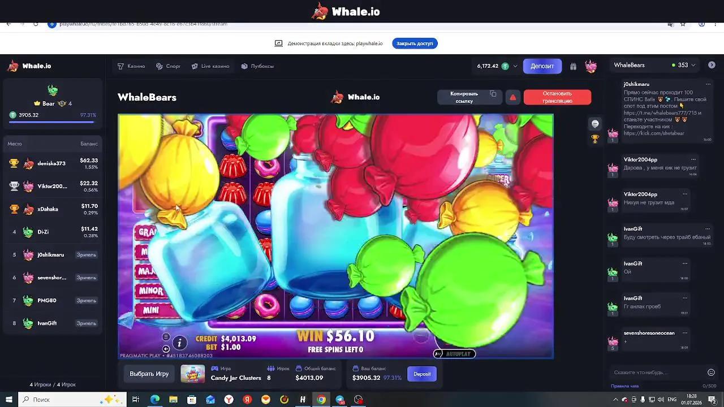Open the kick.com/shetabear link in chat
Screen dimensions: 724x407
coord(654,133)
